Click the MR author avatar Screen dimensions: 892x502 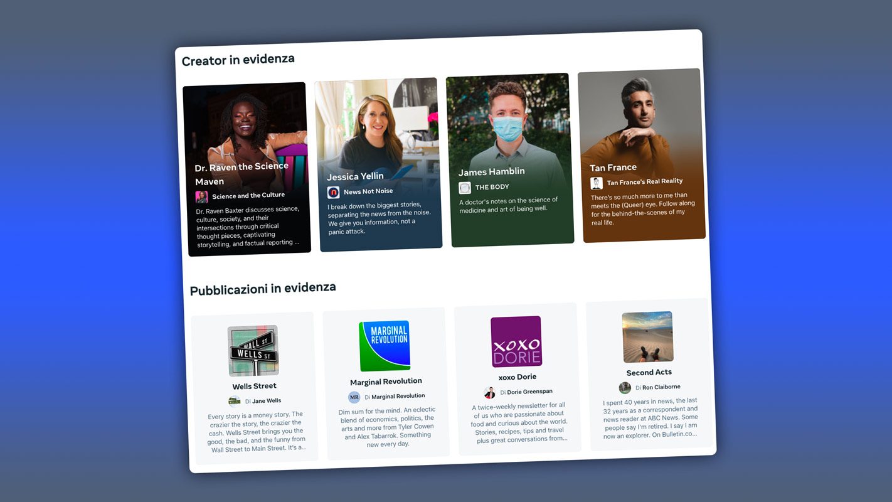[354, 397]
